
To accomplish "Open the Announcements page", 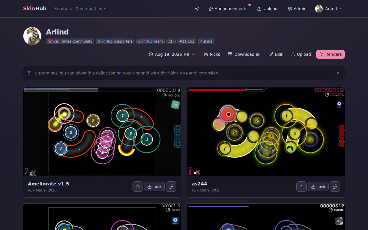I will 228,9.
